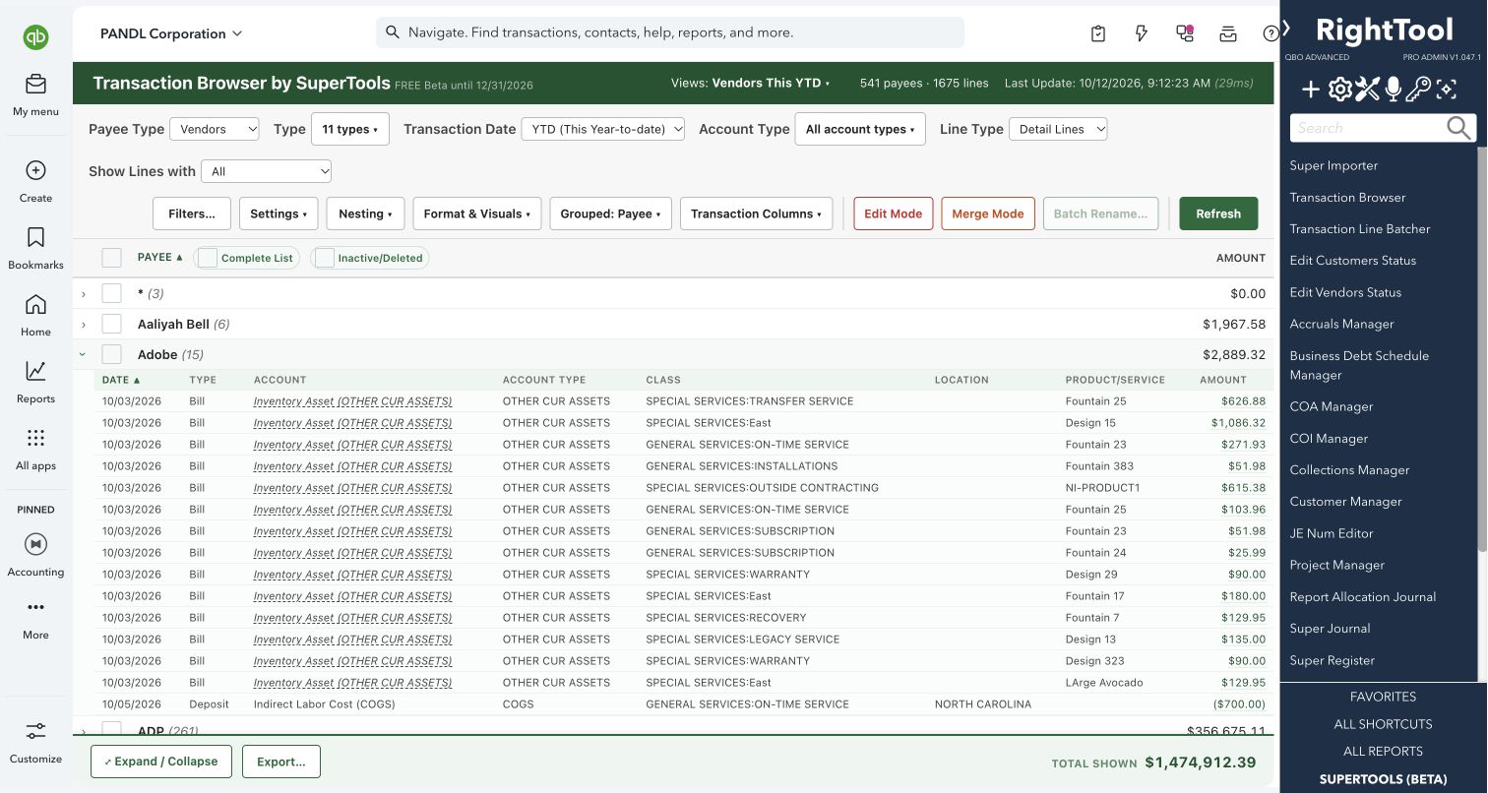Open the More ellipsis in sidebar
The width and height of the screenshot is (1488, 793).
[35, 607]
